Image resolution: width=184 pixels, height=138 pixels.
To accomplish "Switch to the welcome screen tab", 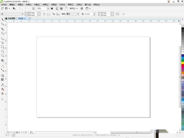I will [10, 18].
